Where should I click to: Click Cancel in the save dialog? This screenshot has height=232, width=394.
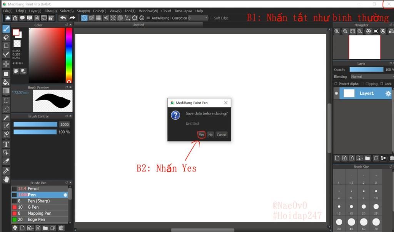[222, 135]
